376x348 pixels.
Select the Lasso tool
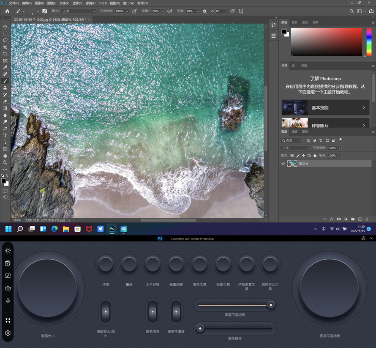(x=5, y=40)
